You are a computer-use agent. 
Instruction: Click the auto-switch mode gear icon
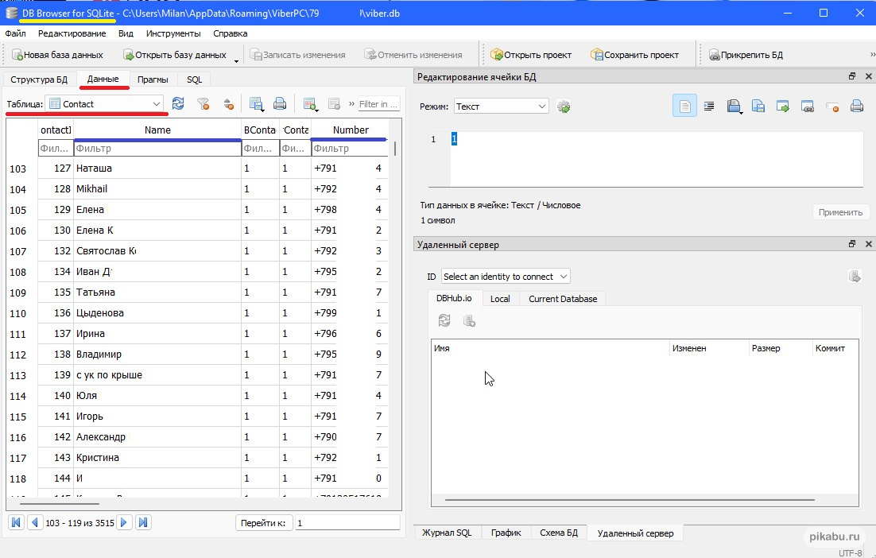[x=563, y=107]
